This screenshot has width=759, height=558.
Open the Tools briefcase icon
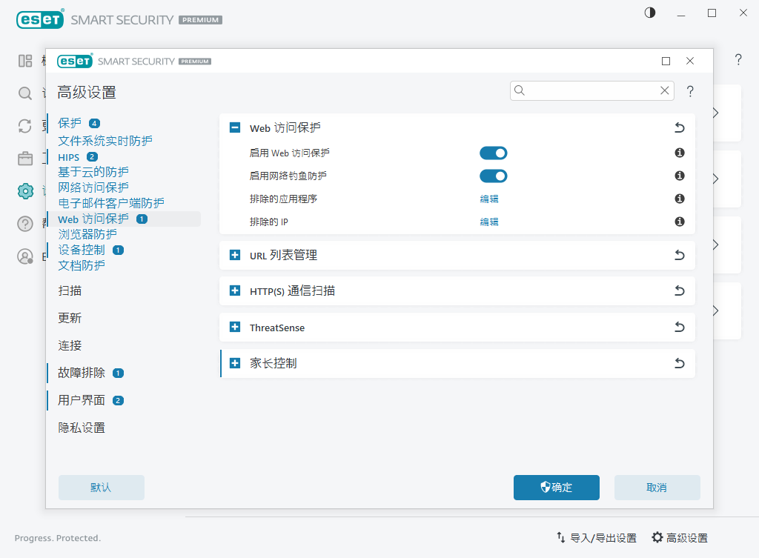[25, 158]
